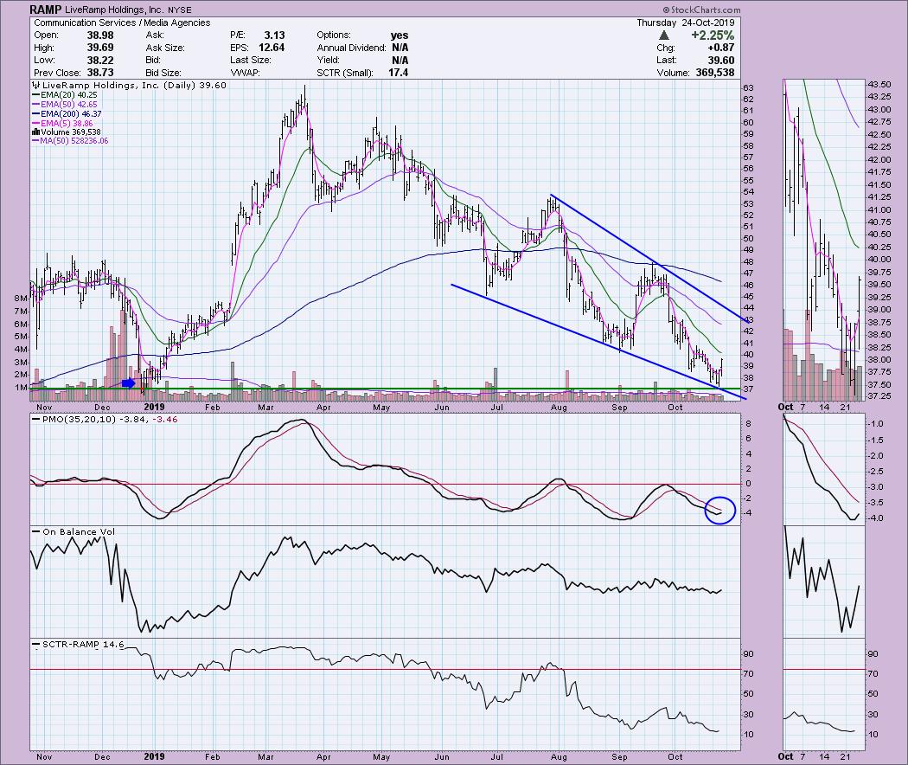
Task: Click the High value 39.69
Action: click(x=99, y=48)
